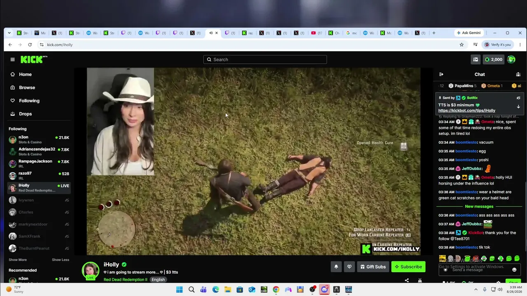The width and height of the screenshot is (527, 296).
Task: Collapse the chat panel
Action: click(x=441, y=74)
